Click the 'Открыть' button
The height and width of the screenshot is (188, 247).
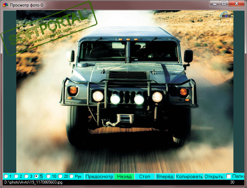(x=214, y=176)
